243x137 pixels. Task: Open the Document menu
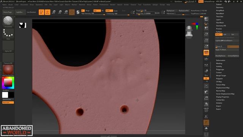coord(24,5)
